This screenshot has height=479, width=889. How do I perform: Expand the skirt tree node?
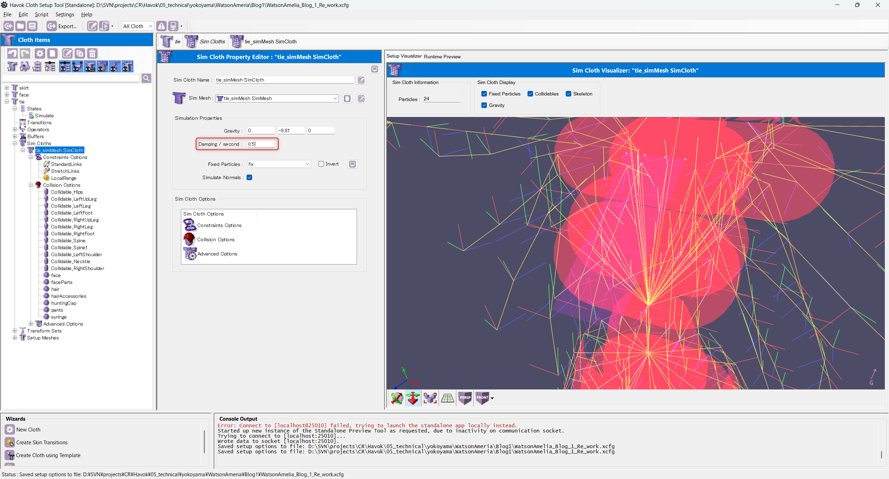(7, 88)
